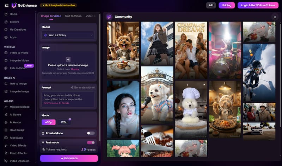Open the School gate puppy thumbnail
The image size is (282, 166).
[157, 95]
